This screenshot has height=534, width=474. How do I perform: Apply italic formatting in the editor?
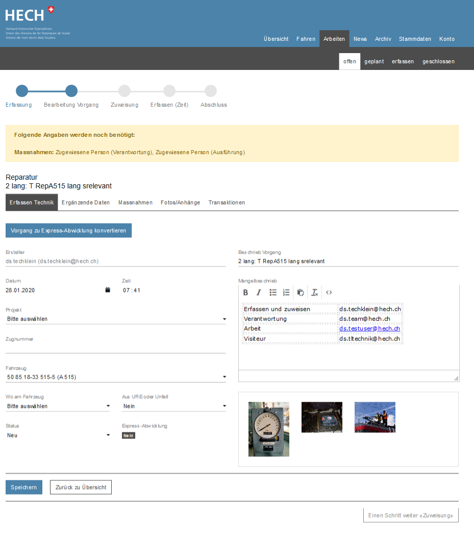tap(259, 293)
